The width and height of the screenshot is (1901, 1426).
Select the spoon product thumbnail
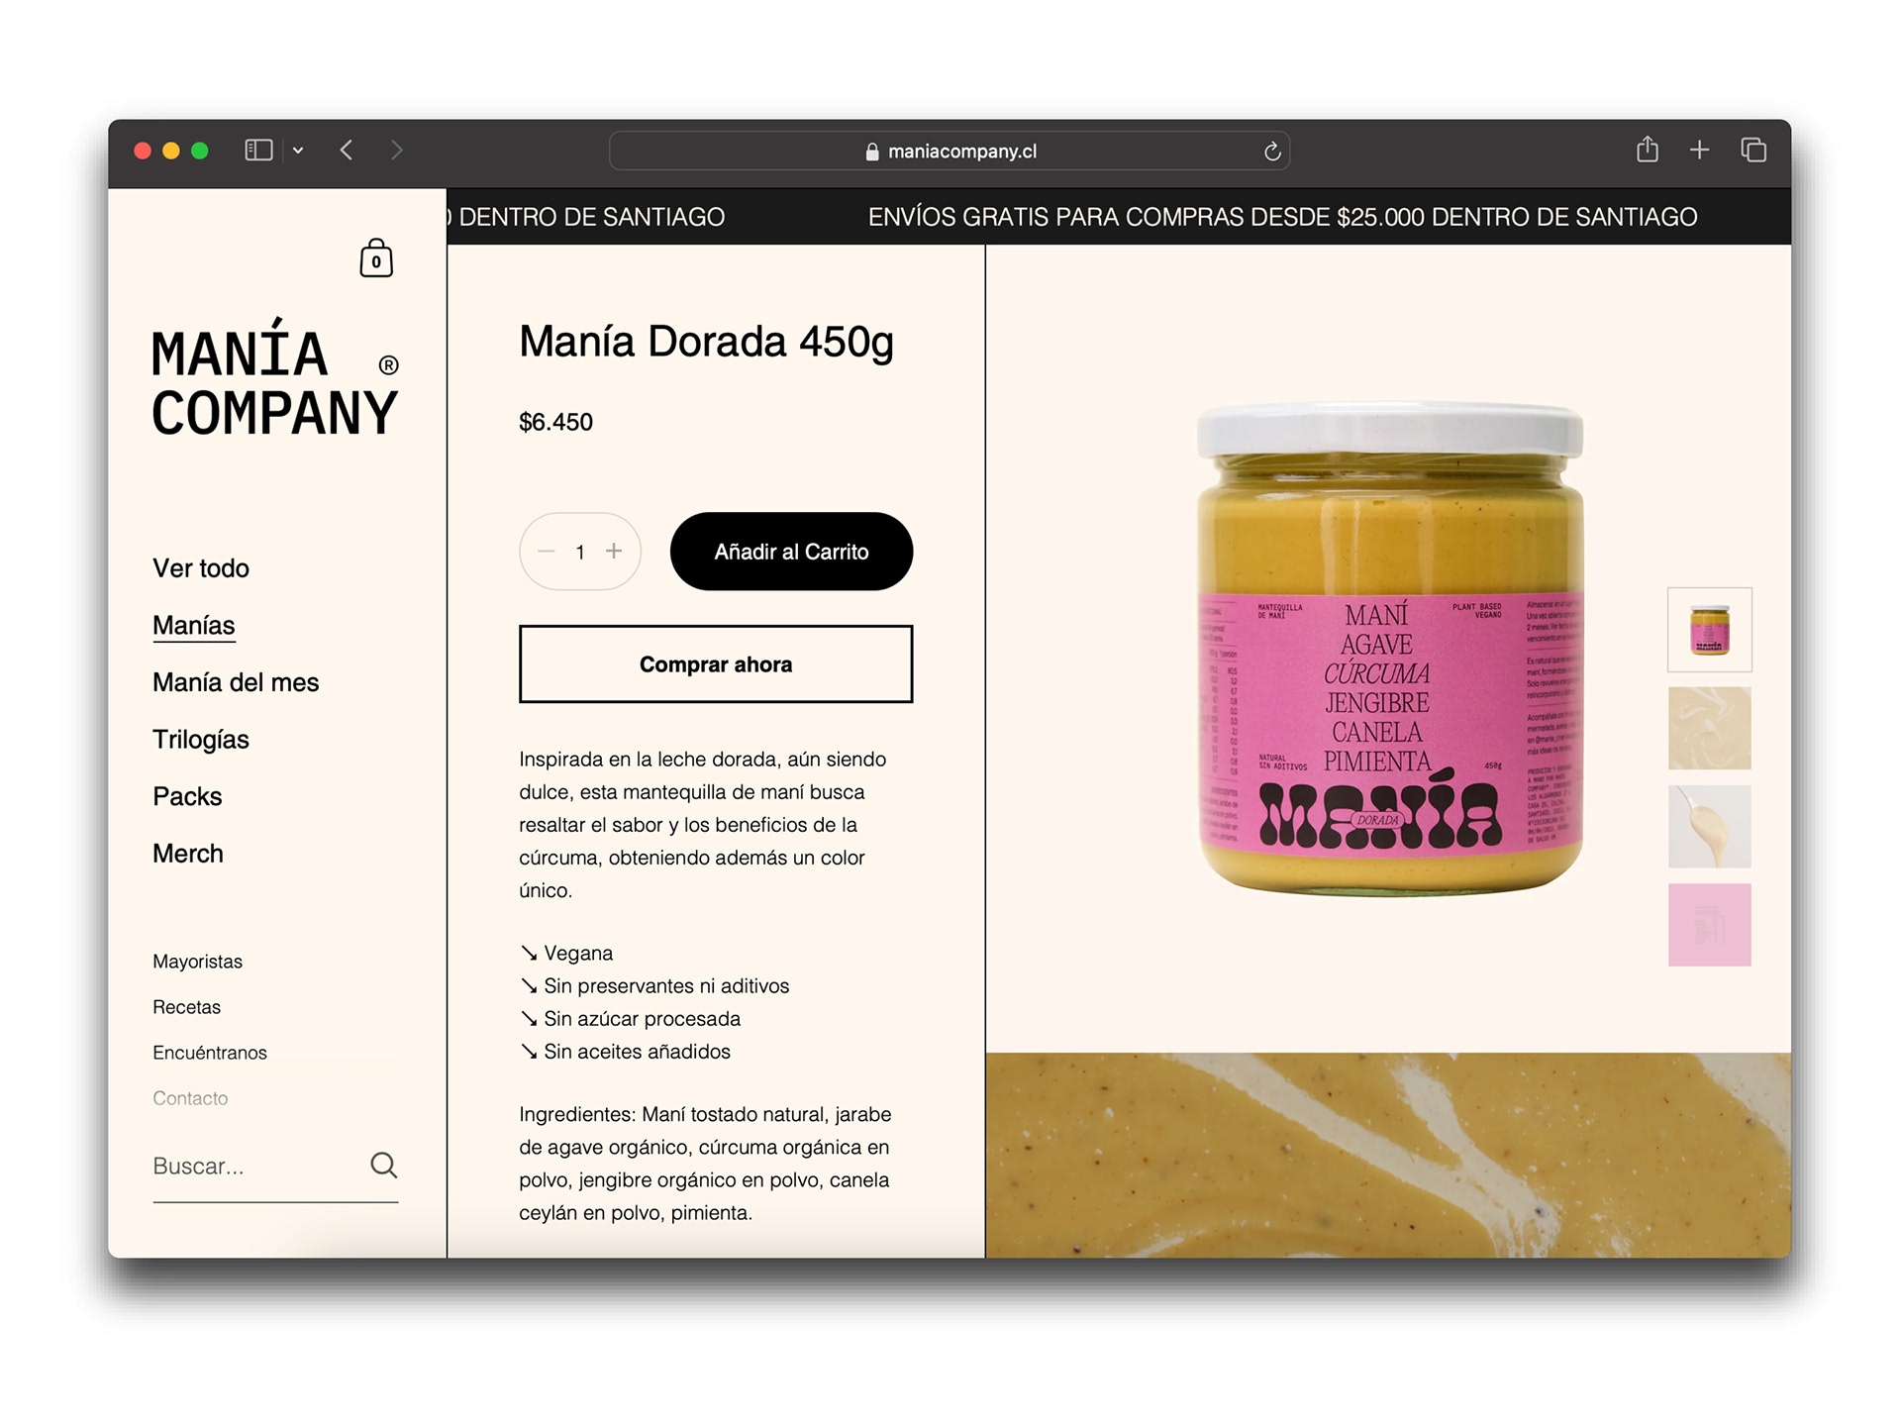pos(1710,827)
